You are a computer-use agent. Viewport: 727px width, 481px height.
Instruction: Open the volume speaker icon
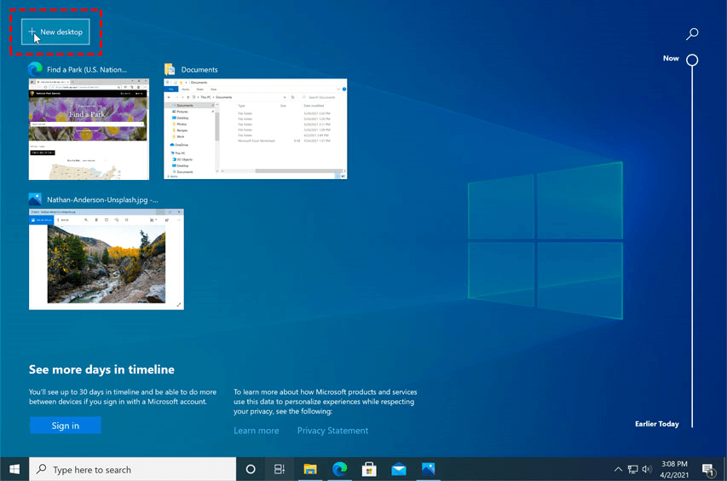pyautogui.click(x=647, y=469)
